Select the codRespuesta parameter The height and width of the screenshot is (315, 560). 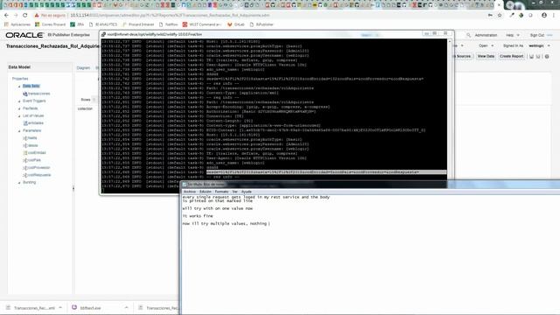(37, 175)
